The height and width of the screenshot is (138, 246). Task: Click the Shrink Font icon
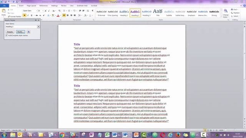(49, 11)
